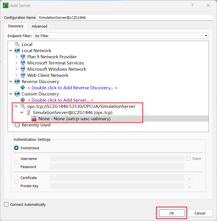
Task: Click the magnifier icon of opc.tcp URL entry
Action: [23, 106]
